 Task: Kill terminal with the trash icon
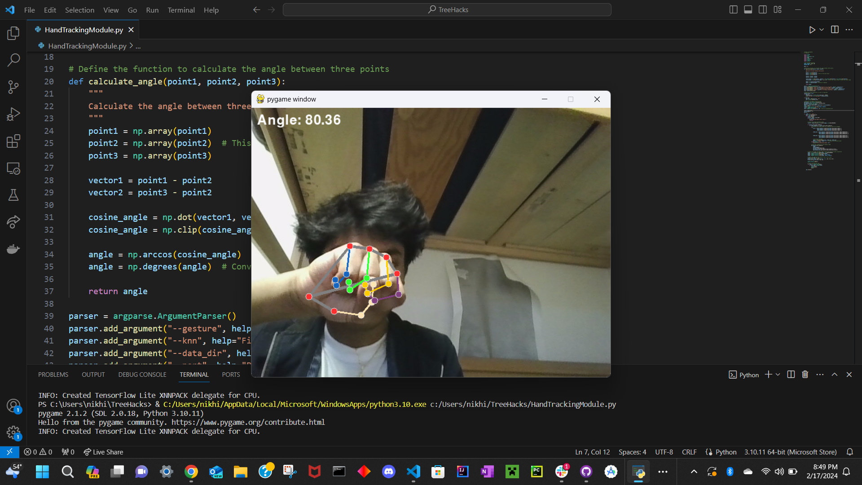pos(805,375)
